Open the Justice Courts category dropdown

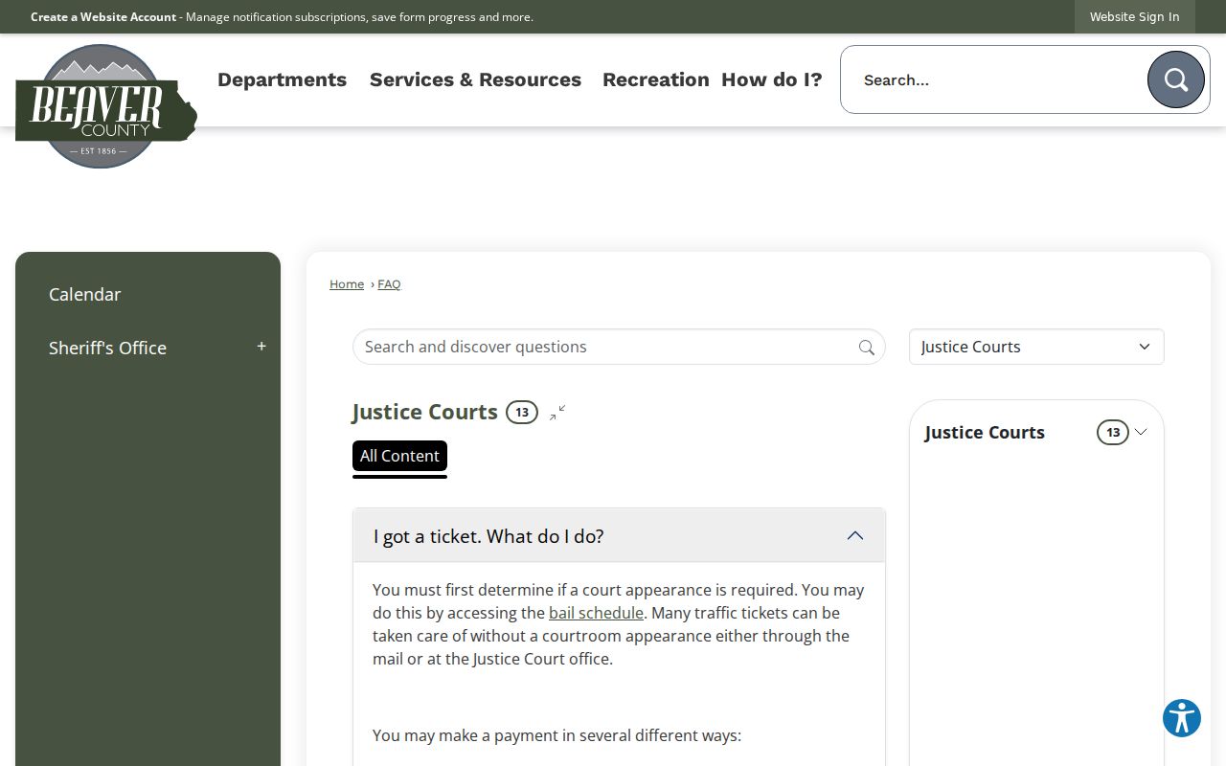[1036, 347]
